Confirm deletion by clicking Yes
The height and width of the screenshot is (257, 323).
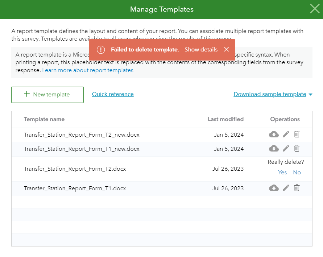pos(282,172)
